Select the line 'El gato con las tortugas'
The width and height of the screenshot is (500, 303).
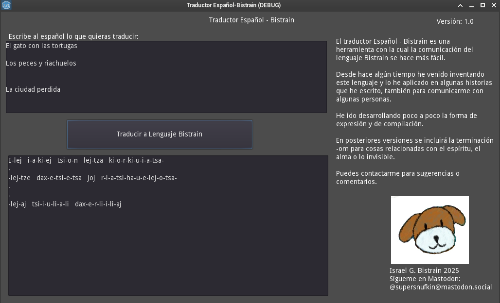(41, 46)
